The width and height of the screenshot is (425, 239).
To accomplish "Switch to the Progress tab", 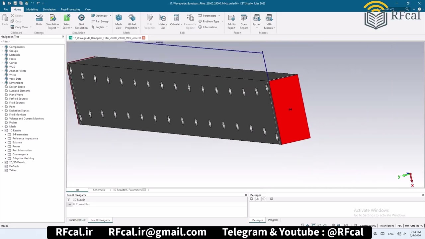I will tap(273, 220).
